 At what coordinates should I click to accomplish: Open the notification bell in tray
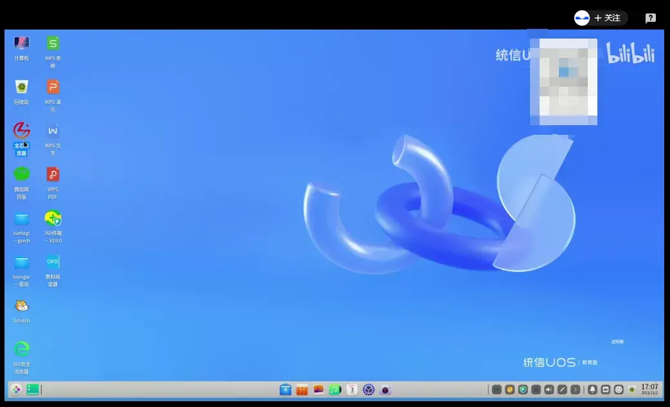click(592, 390)
